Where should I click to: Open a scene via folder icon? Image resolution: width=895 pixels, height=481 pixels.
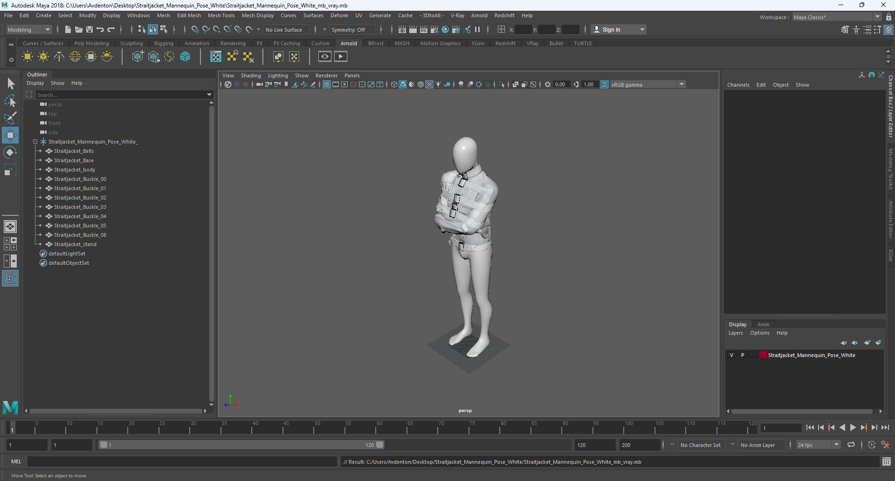point(78,29)
